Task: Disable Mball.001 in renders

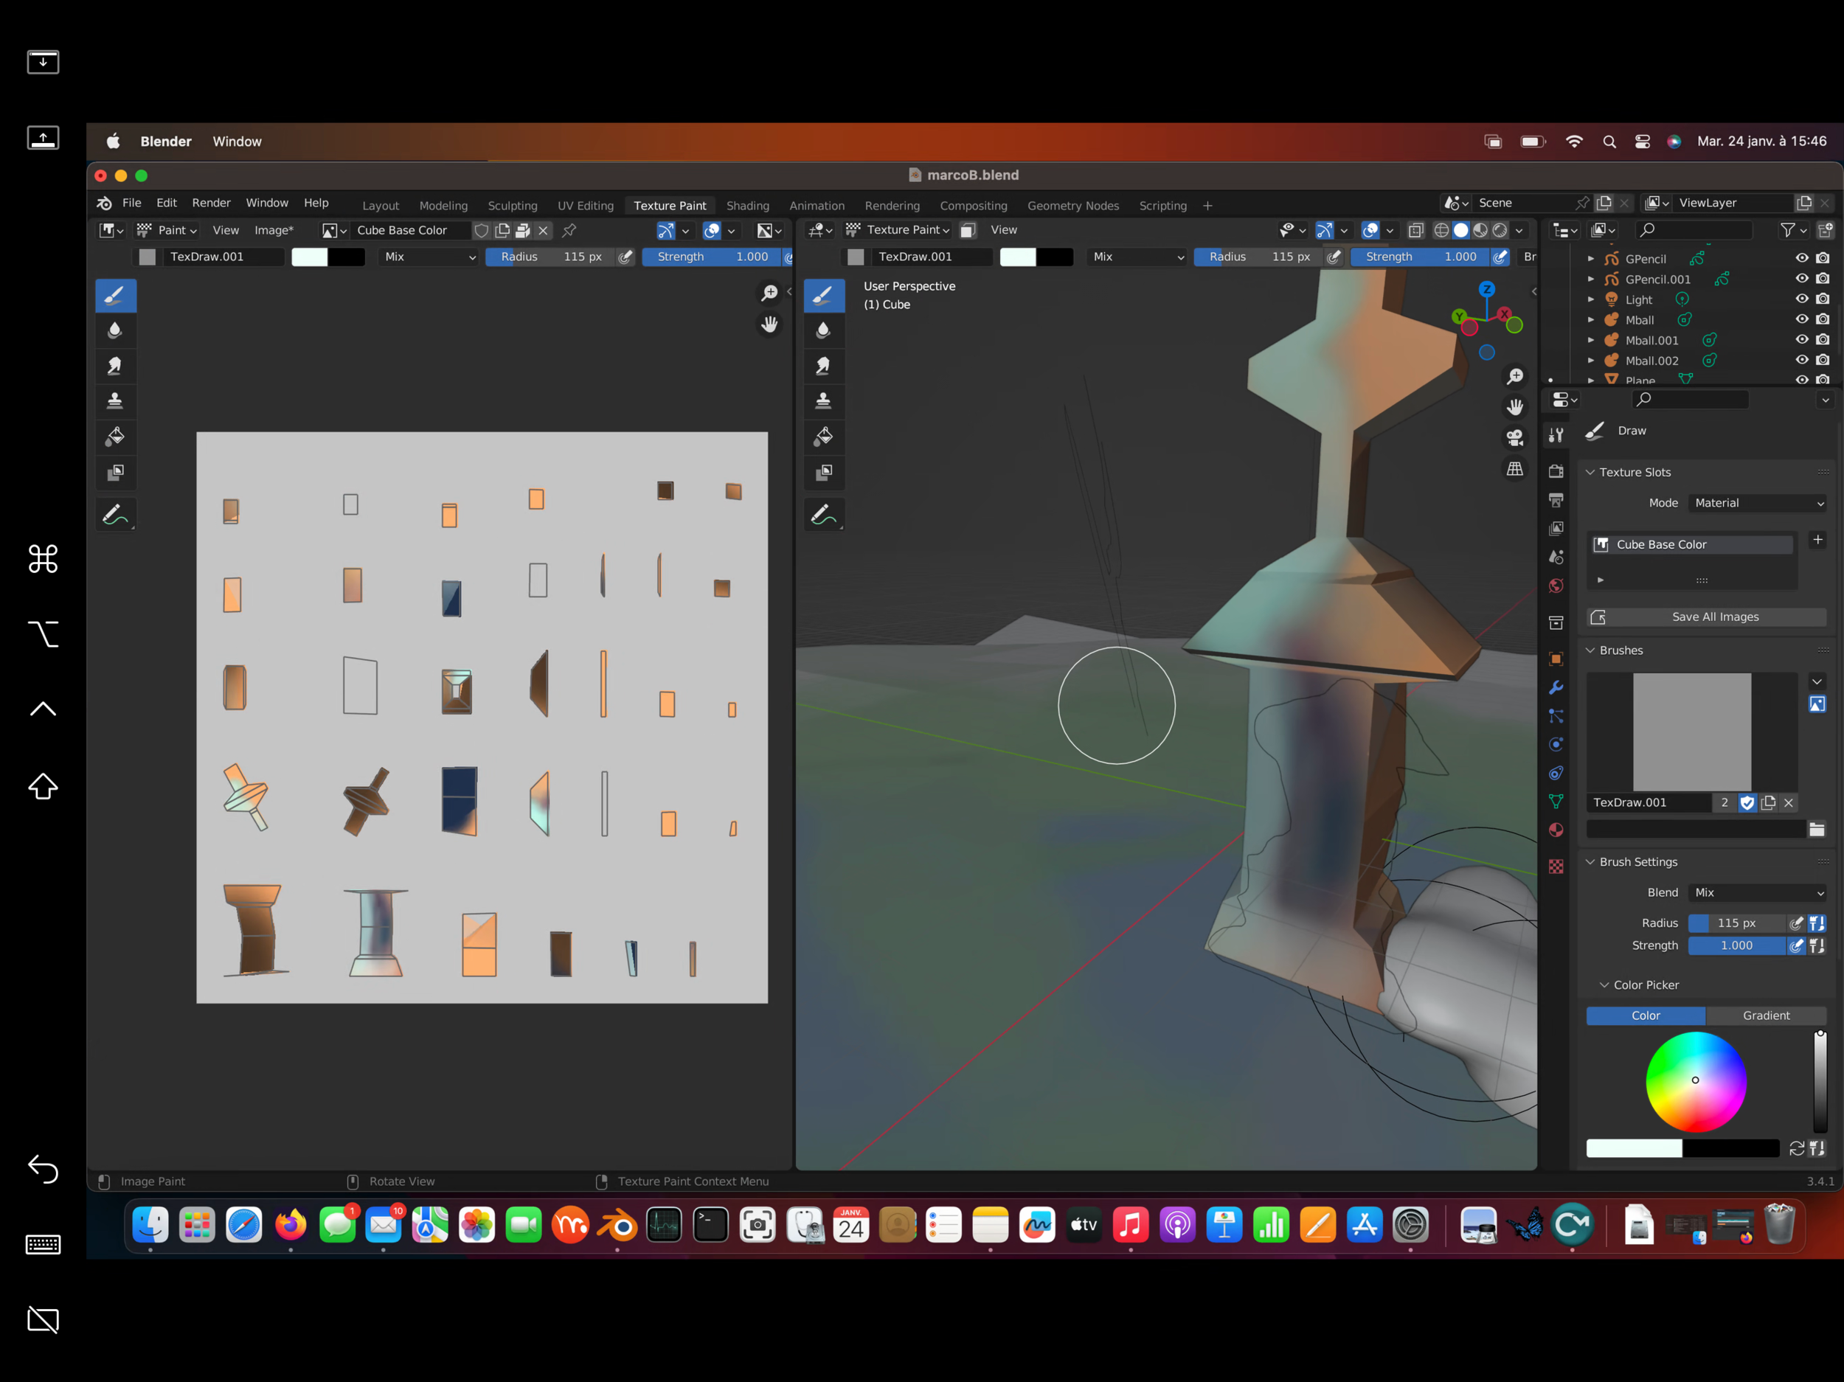Action: [1823, 340]
